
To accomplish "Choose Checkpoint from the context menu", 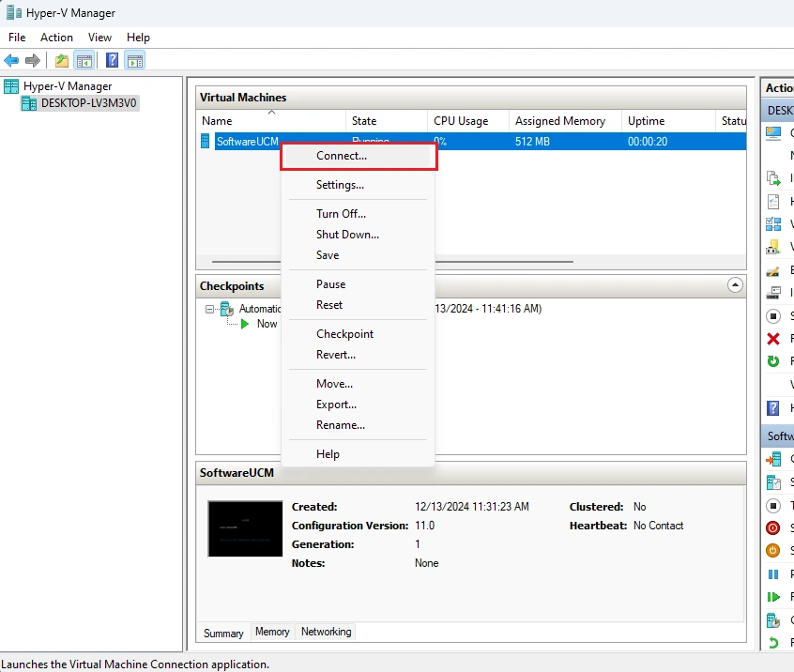I will click(x=358, y=334).
